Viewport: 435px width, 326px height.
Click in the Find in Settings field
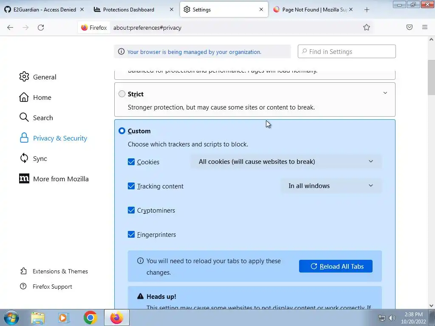point(347,51)
